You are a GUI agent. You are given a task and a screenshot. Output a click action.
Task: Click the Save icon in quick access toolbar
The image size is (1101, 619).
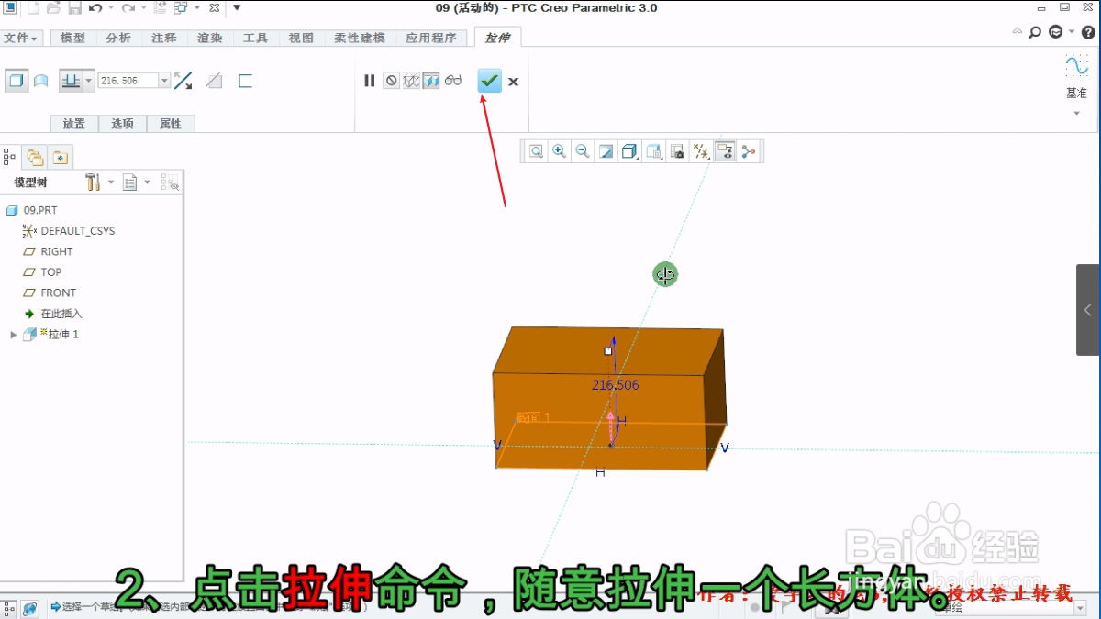pyautogui.click(x=73, y=7)
